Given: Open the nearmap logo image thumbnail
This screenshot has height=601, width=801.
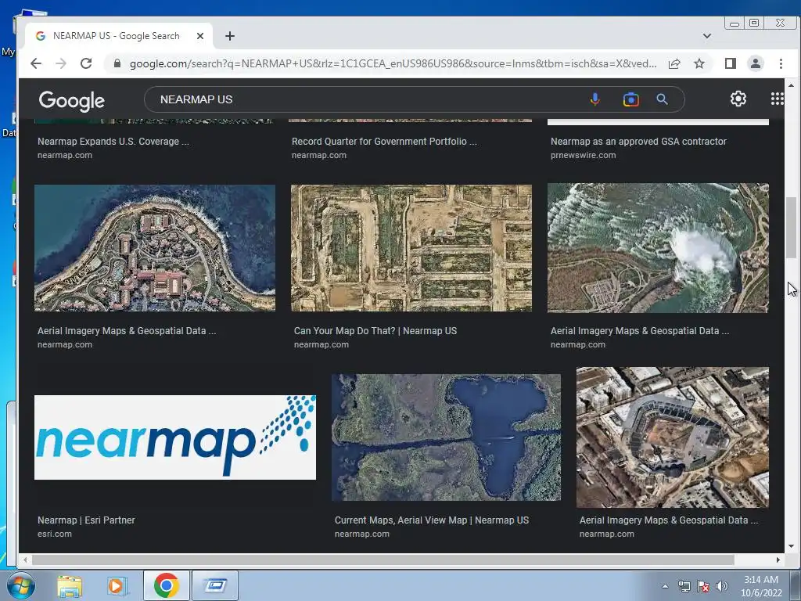Looking at the screenshot, I should click(175, 437).
